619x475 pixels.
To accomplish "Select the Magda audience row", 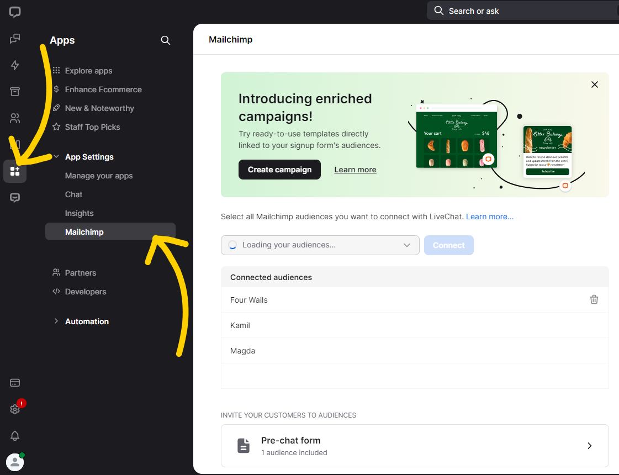I will pos(415,351).
